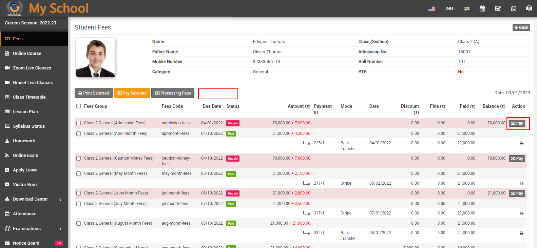Click the Pay Selected button

132,93
